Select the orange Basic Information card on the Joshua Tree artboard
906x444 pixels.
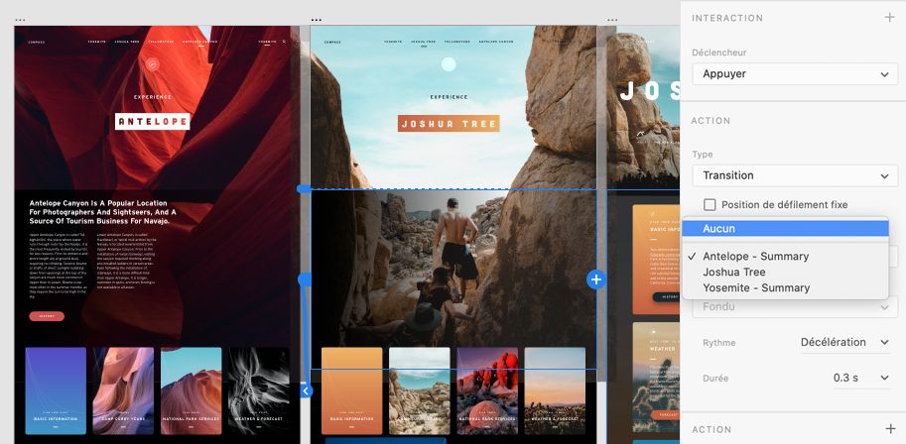(x=352, y=390)
